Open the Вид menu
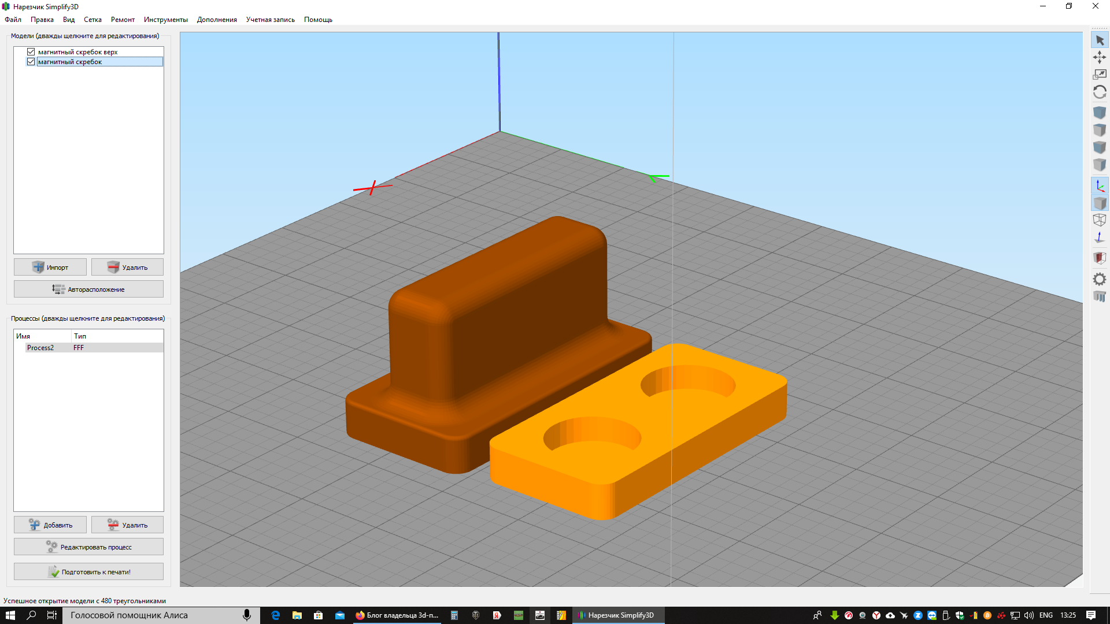 (x=69, y=20)
